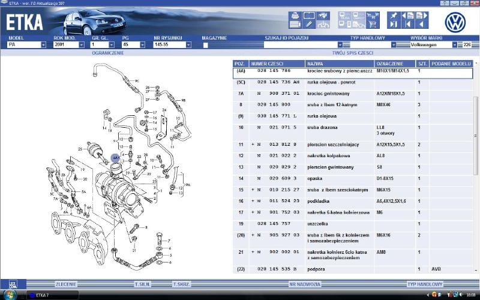480x300 pixels.
Task: Click the ZLECENIE label in the bottom bar
Action: point(66,284)
